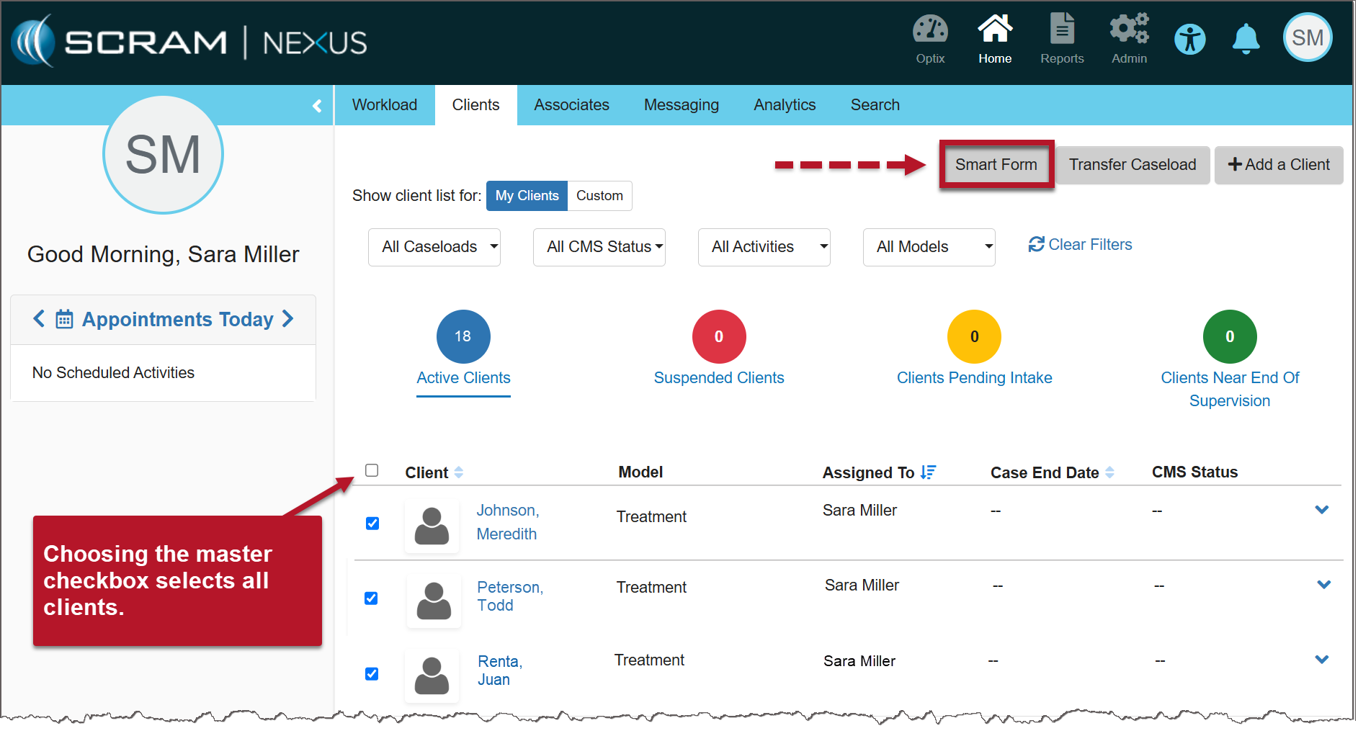Open the All Caseloads dropdown
Image resolution: width=1358 pixels, height=736 pixels.
pos(434,247)
